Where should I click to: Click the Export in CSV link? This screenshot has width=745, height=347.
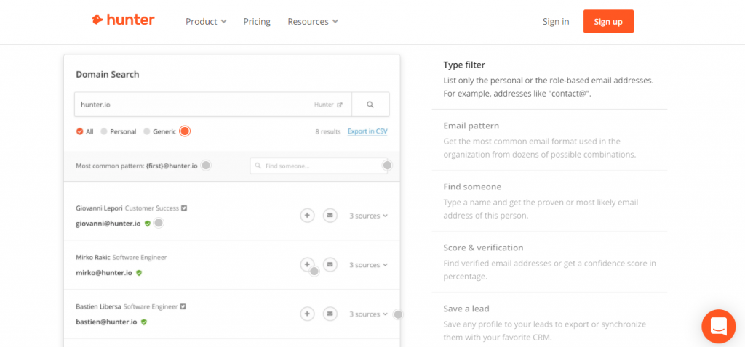(367, 131)
